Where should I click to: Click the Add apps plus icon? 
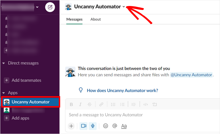coord(7,118)
